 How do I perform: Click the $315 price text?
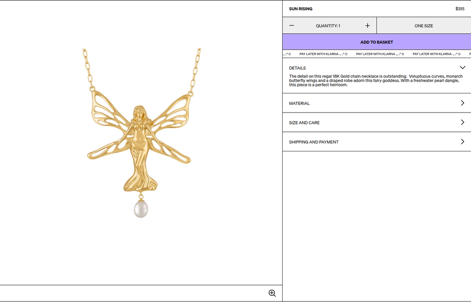point(460,9)
